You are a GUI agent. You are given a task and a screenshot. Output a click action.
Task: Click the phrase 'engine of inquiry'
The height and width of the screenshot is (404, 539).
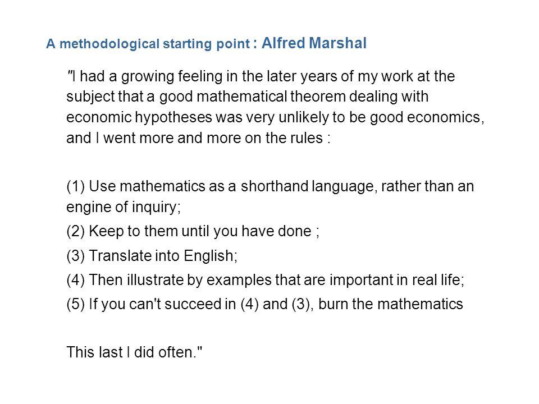[x=122, y=207]
